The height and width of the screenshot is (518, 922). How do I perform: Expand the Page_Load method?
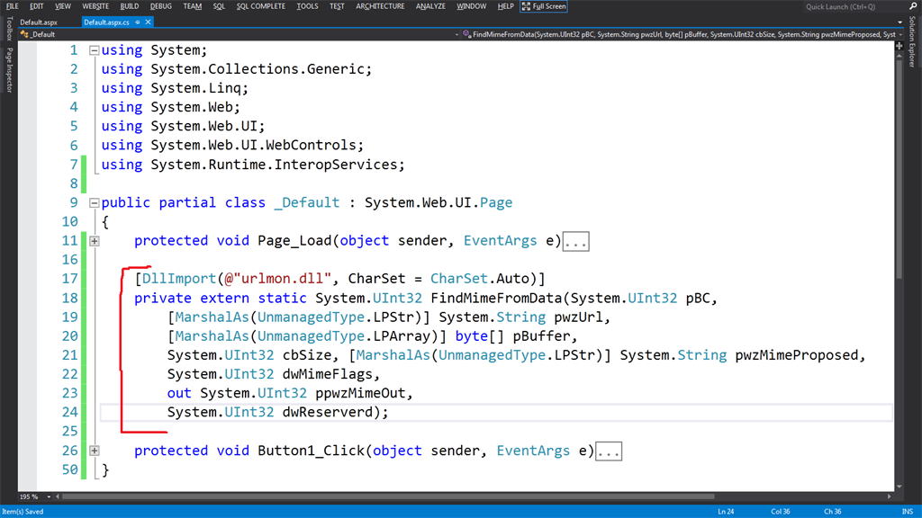[x=94, y=241]
